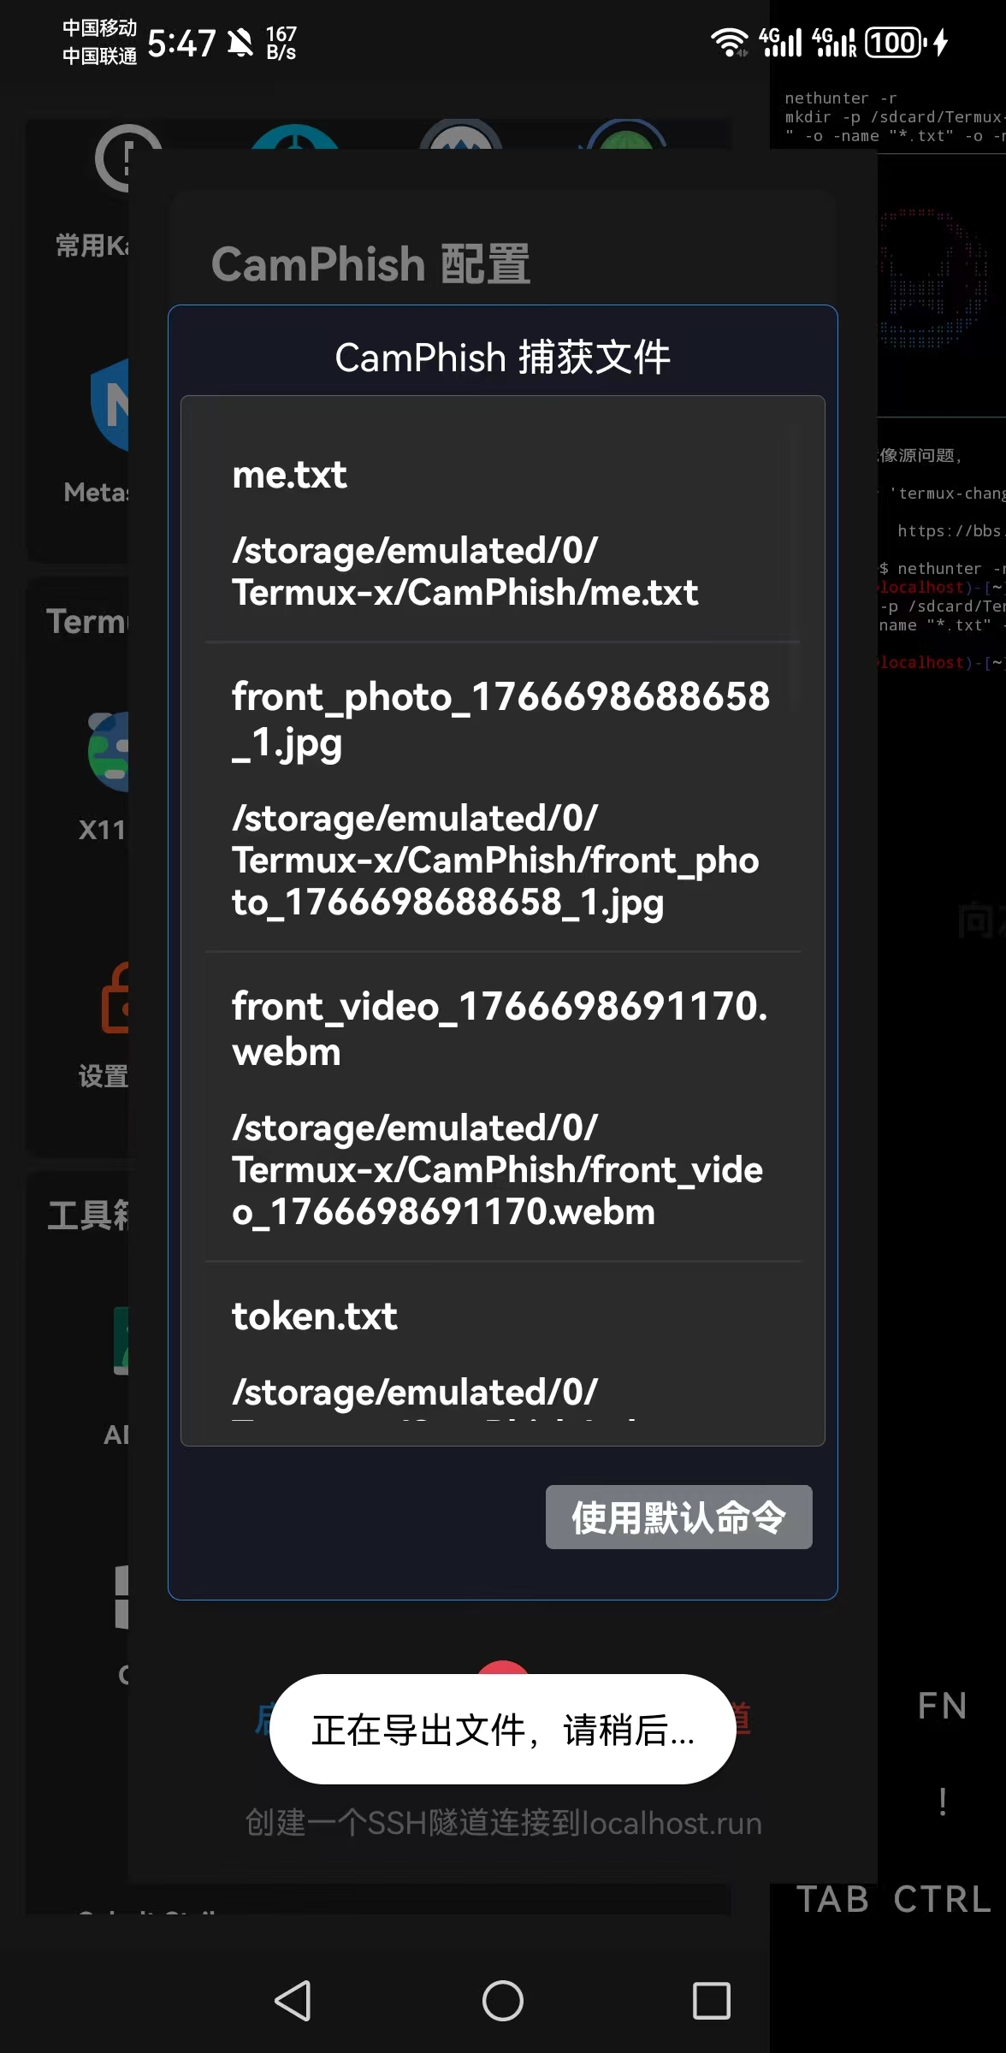Choose the front_video_1766698691170.webm entry
The width and height of the screenshot is (1006, 2053).
502,1107
